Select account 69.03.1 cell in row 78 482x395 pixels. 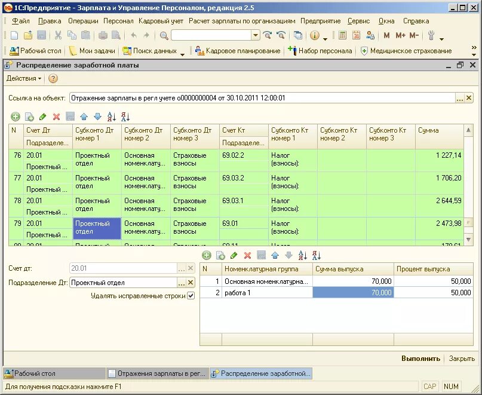244,201
